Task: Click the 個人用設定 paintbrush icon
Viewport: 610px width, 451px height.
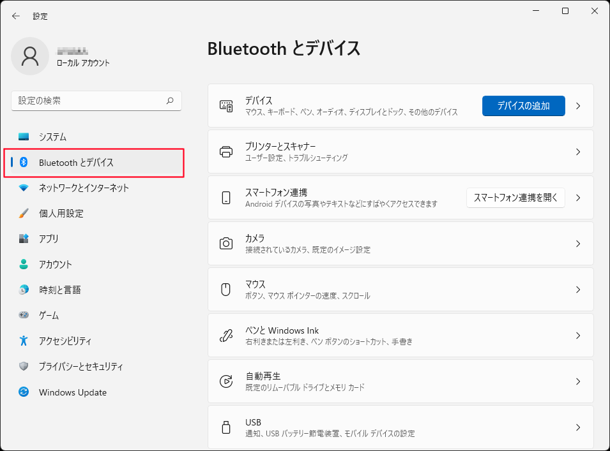Action: (x=24, y=213)
